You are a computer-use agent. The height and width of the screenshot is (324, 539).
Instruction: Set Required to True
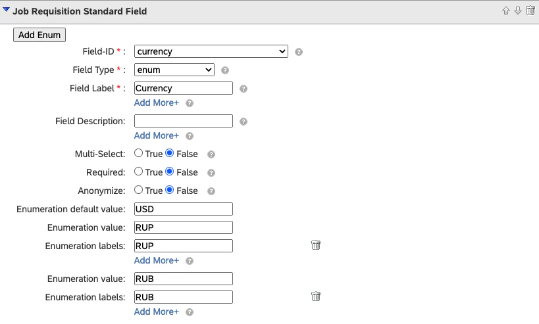click(x=138, y=172)
